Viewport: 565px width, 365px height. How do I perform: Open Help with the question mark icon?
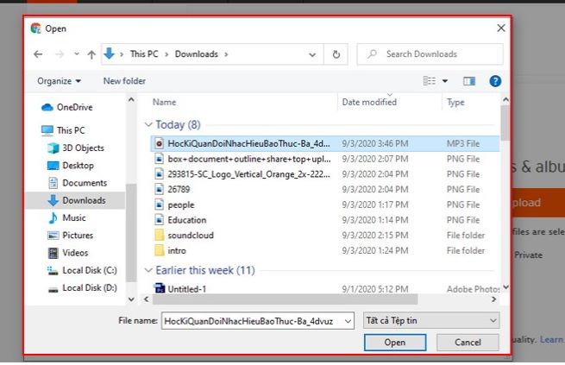pyautogui.click(x=495, y=81)
